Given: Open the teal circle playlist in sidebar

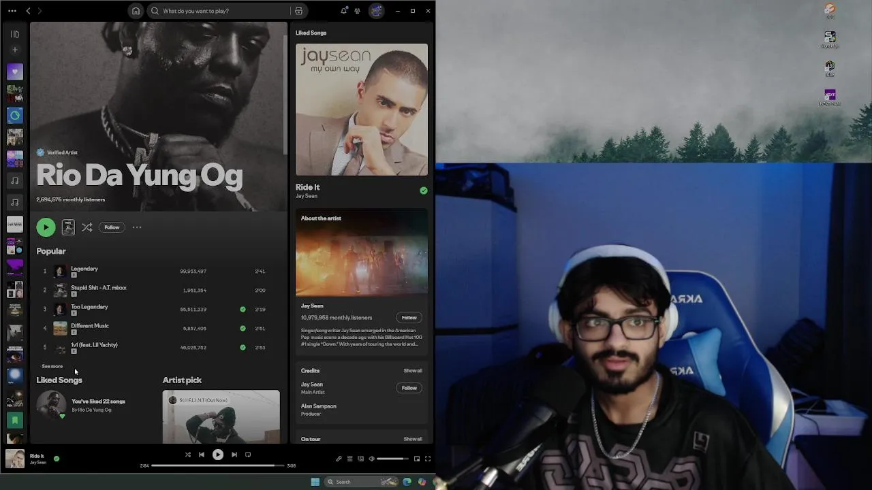Looking at the screenshot, I should pos(14,115).
